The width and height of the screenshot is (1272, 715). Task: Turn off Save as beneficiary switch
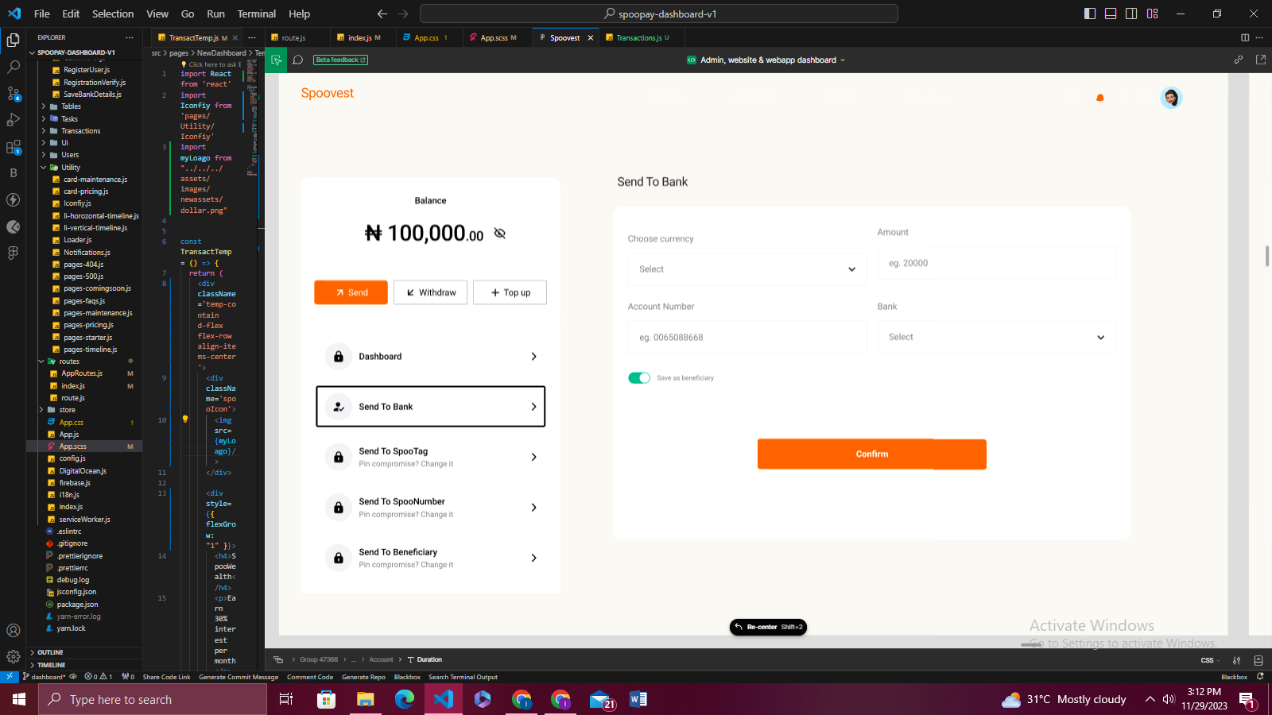tap(639, 378)
